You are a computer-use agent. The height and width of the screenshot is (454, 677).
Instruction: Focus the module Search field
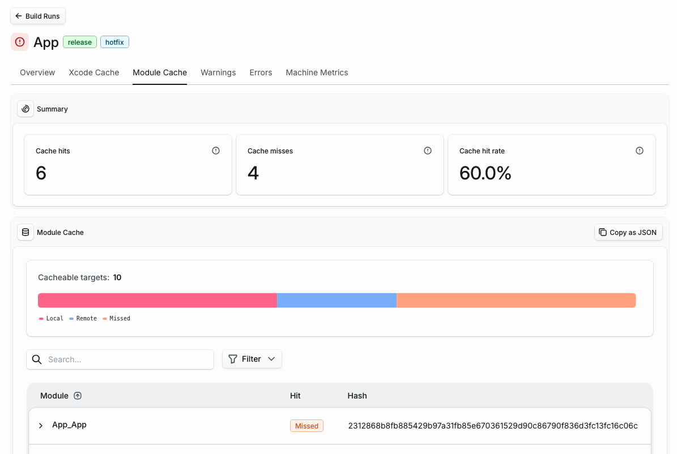120,359
